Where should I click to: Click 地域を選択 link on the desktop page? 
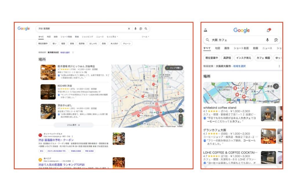pyautogui.click(x=65, y=52)
